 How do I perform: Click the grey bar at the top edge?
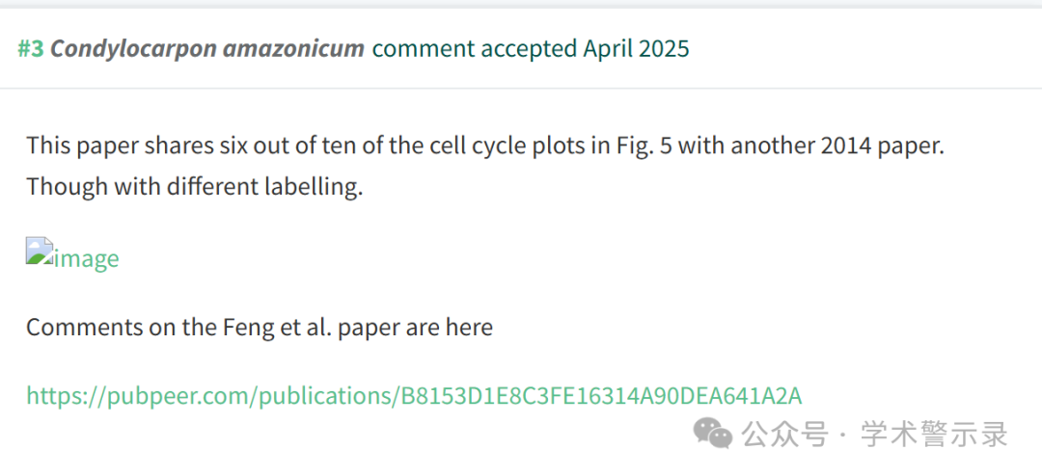521,3
